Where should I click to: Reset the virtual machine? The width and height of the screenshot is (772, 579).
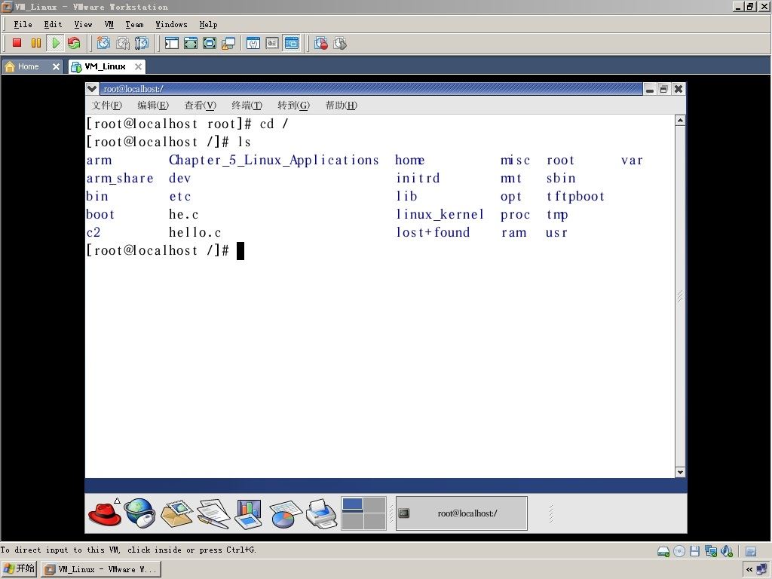pos(74,43)
